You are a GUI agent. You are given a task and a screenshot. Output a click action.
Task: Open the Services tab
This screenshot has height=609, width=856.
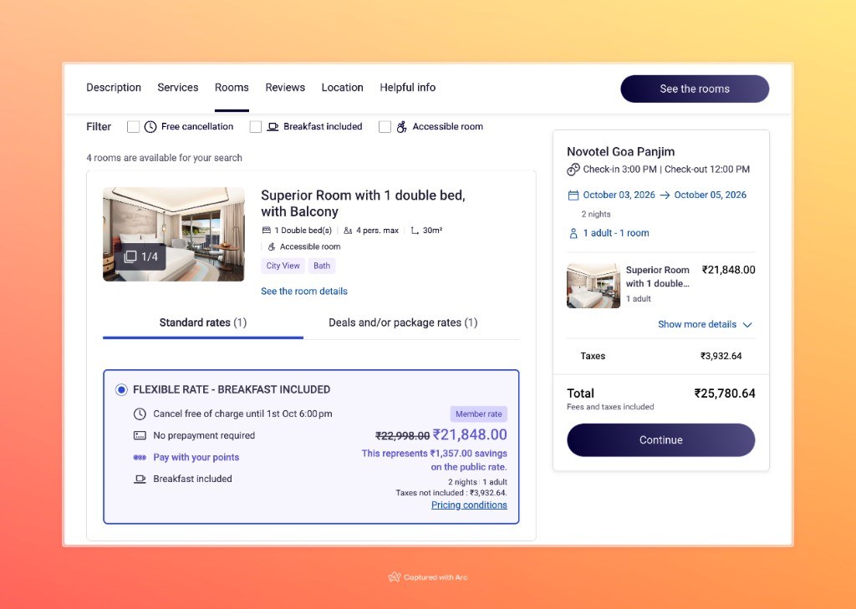point(177,88)
